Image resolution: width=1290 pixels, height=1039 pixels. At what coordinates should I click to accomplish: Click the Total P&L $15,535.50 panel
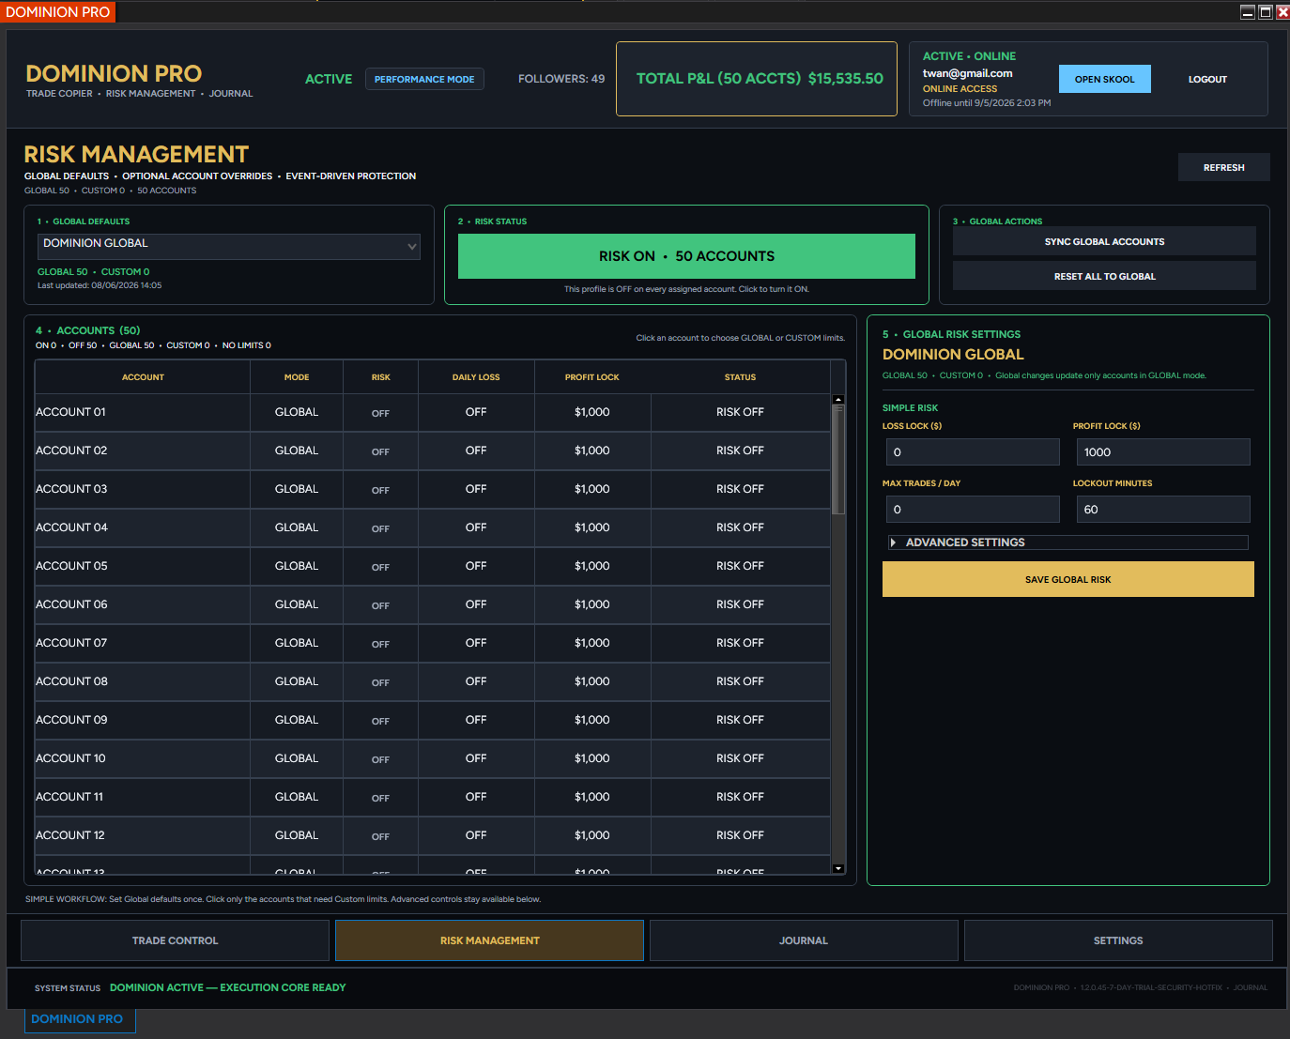point(757,79)
